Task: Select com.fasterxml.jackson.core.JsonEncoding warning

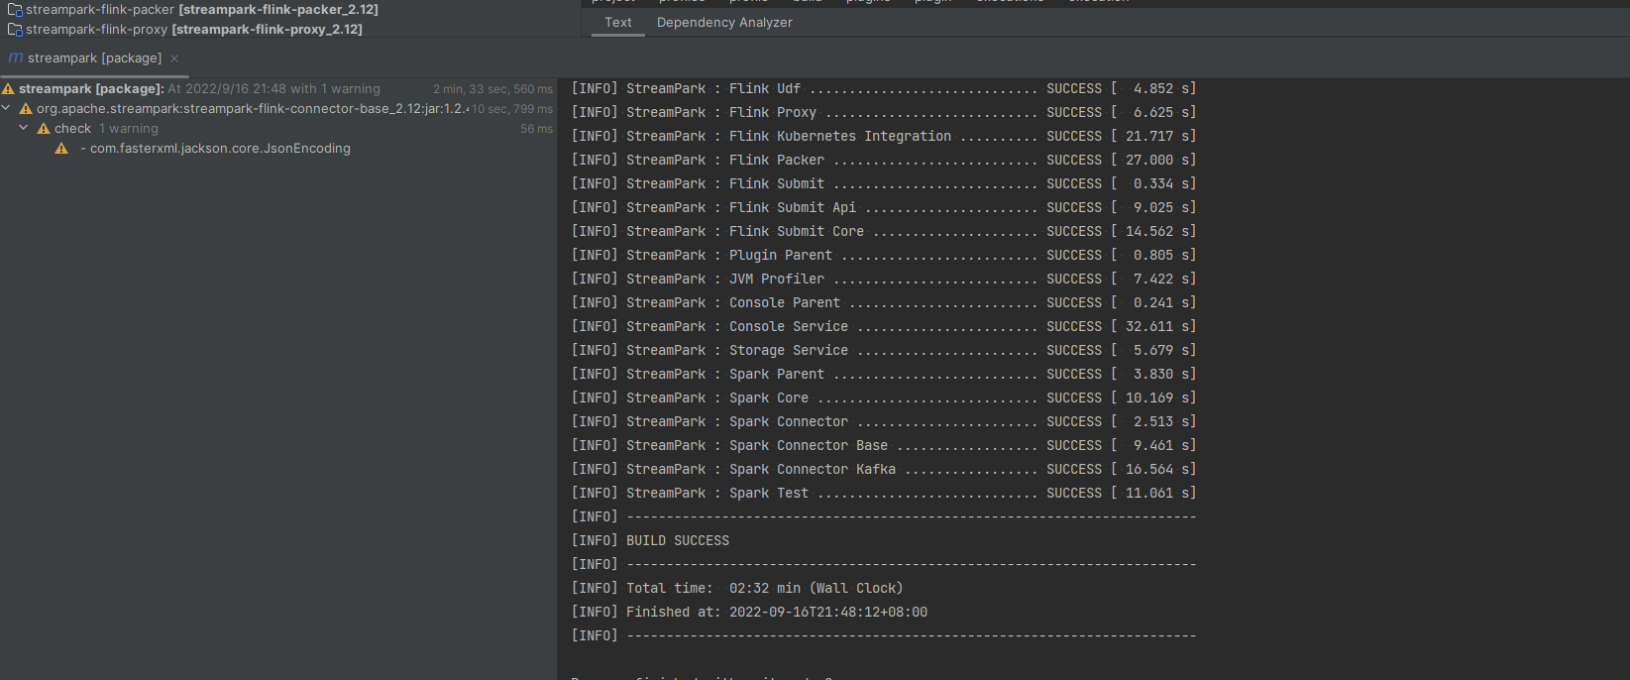Action: click(x=215, y=149)
